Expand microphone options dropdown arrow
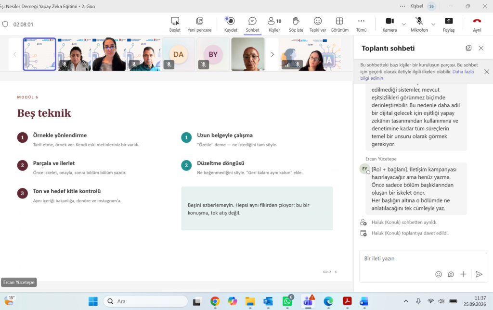The height and width of the screenshot is (310, 493). click(x=433, y=24)
